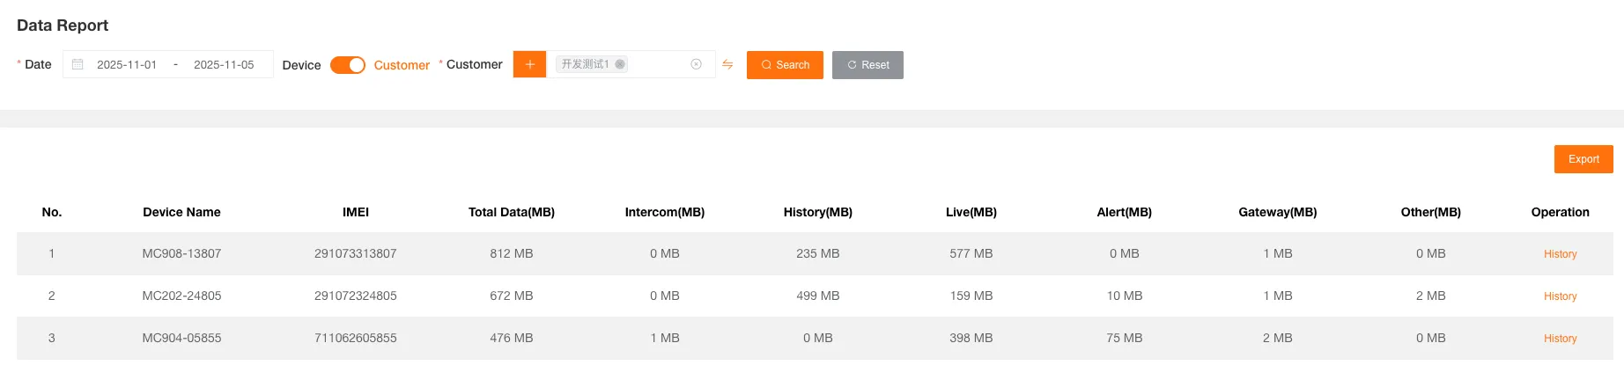Click the Customer label next to toggle
The image size is (1624, 365).
[x=402, y=65]
